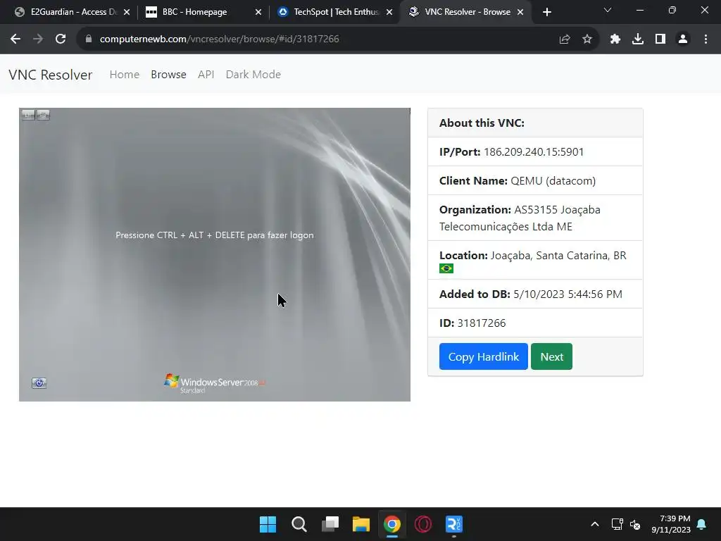Expand the tab search chevron
Viewport: 721px width, 541px height.
pos(608,10)
